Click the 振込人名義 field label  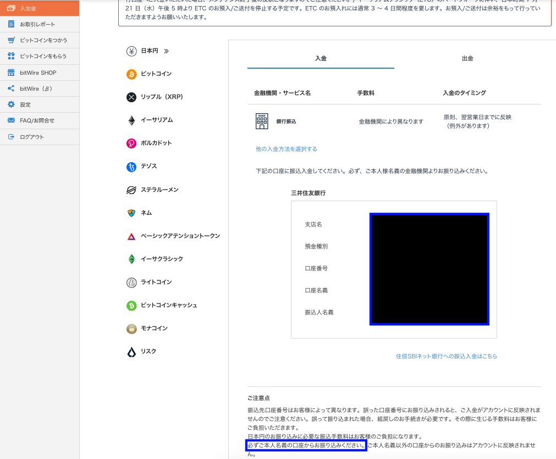coord(319,312)
